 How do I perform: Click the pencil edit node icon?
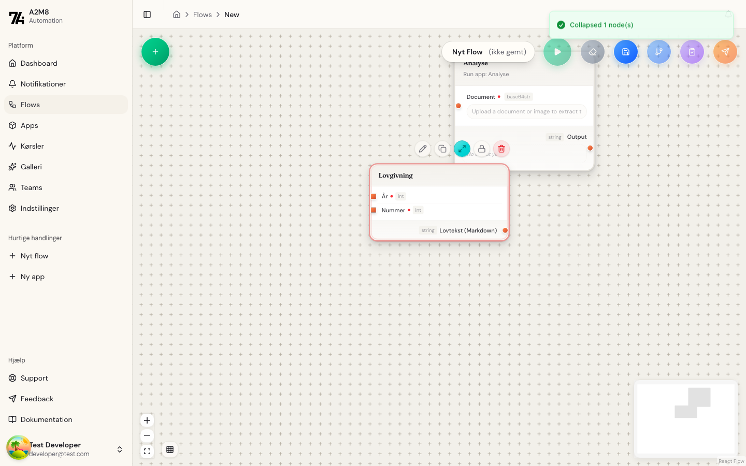tap(423, 149)
